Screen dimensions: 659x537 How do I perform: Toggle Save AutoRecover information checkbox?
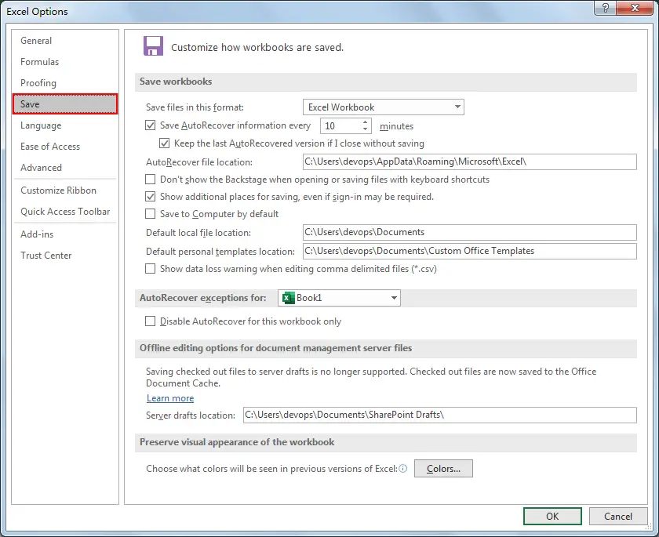(150, 125)
